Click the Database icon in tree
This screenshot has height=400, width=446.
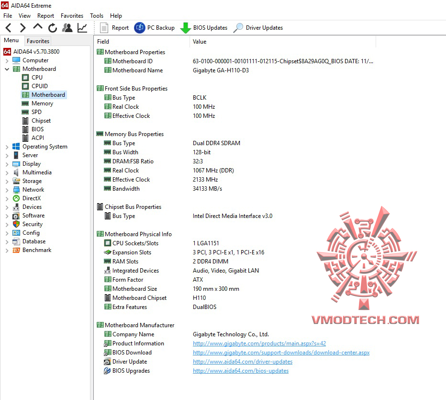[x=16, y=241]
